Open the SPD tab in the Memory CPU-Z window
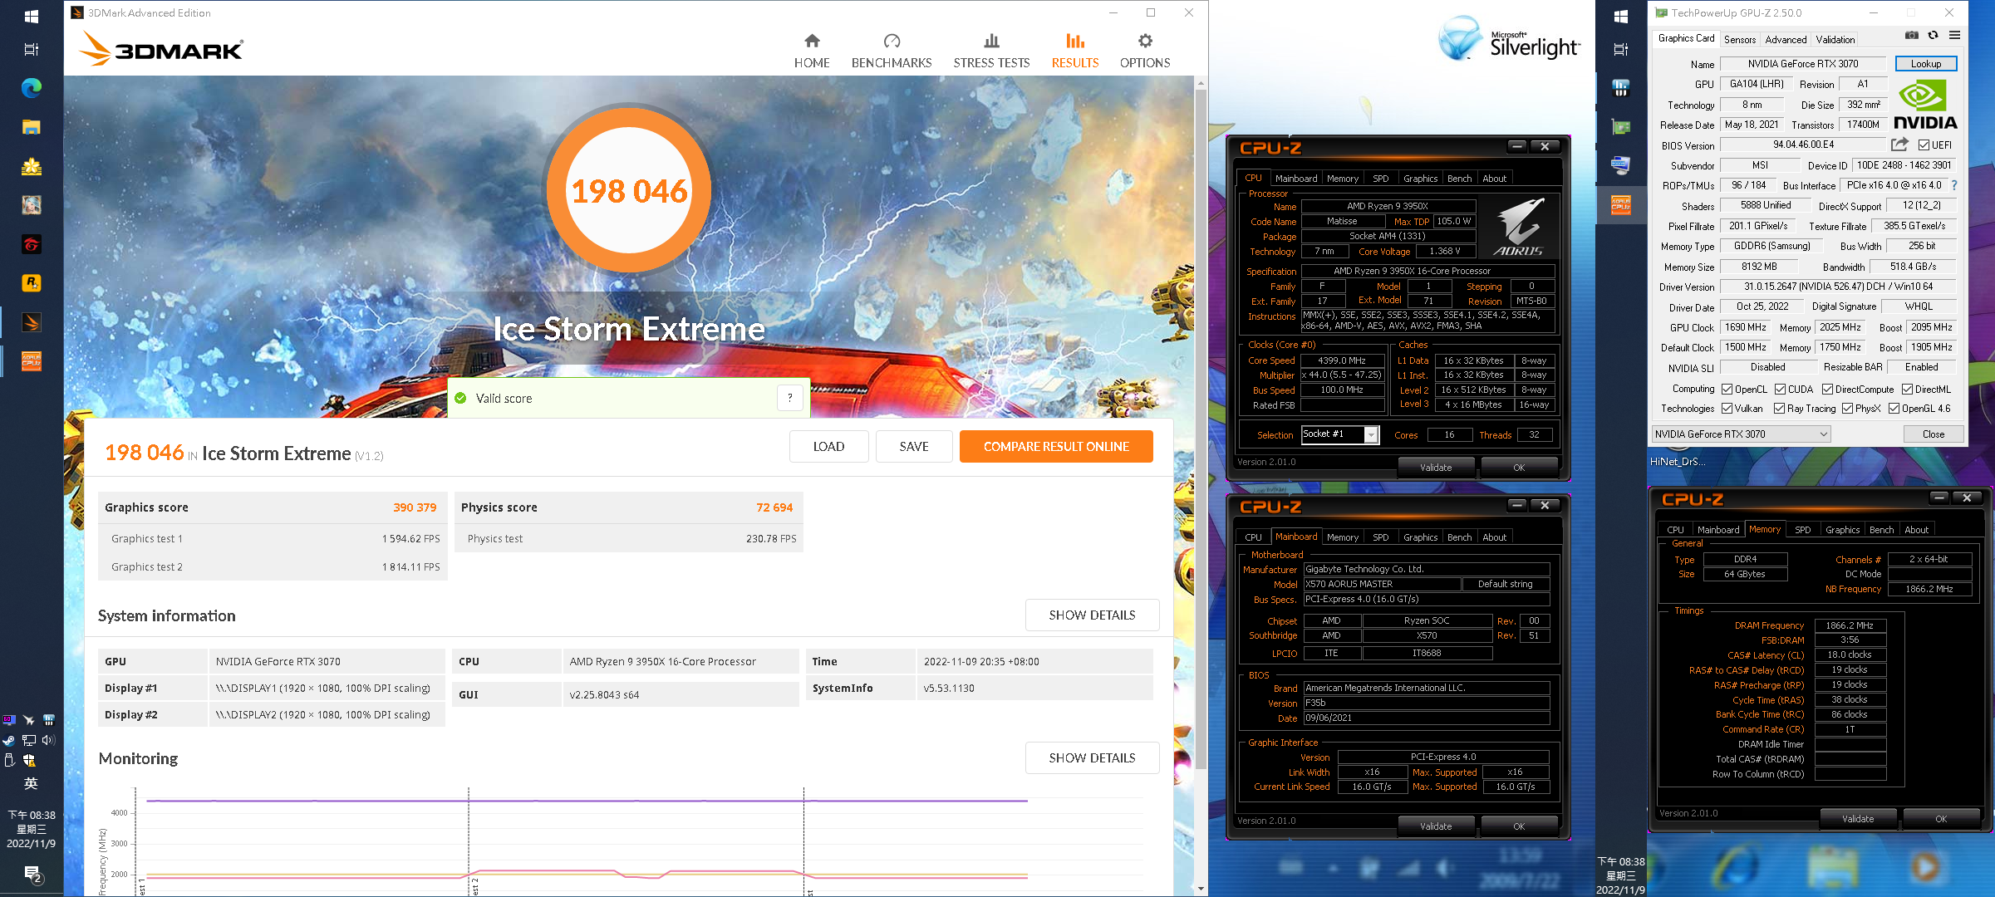1995x897 pixels. [1802, 530]
